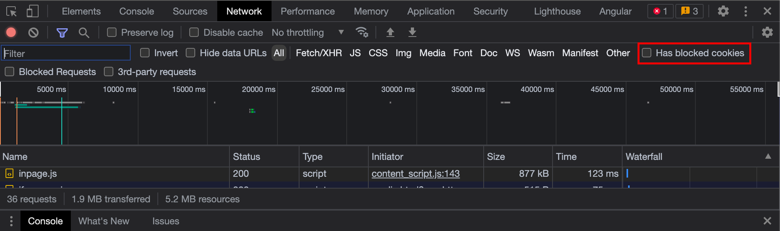Open the Security tab
Viewport: 780px width, 231px height.
tap(490, 11)
